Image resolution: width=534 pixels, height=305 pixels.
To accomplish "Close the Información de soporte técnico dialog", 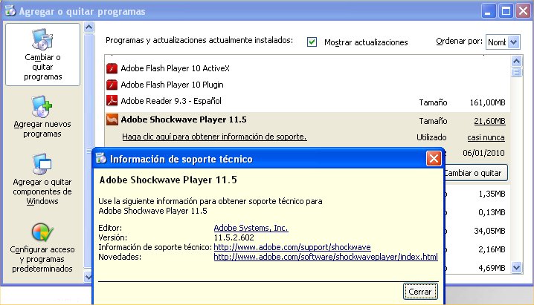I will pos(434,159).
